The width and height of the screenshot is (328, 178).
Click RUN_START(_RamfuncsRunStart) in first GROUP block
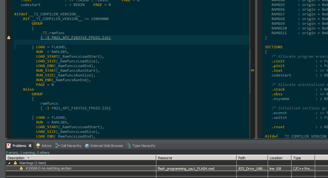[68, 71]
